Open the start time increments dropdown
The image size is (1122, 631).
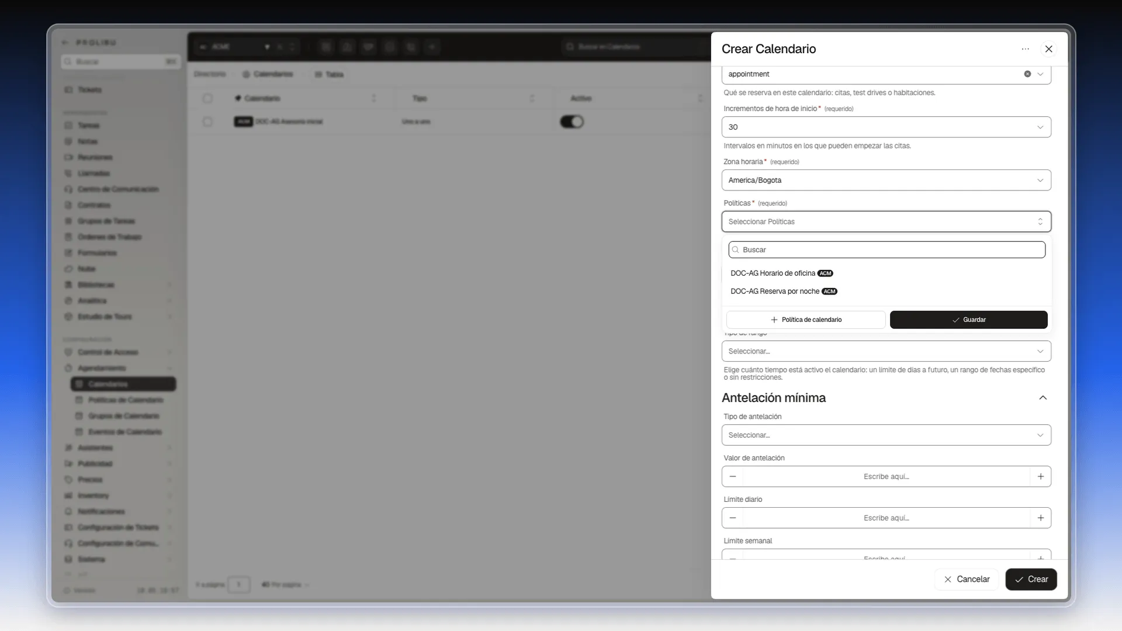coord(886,127)
